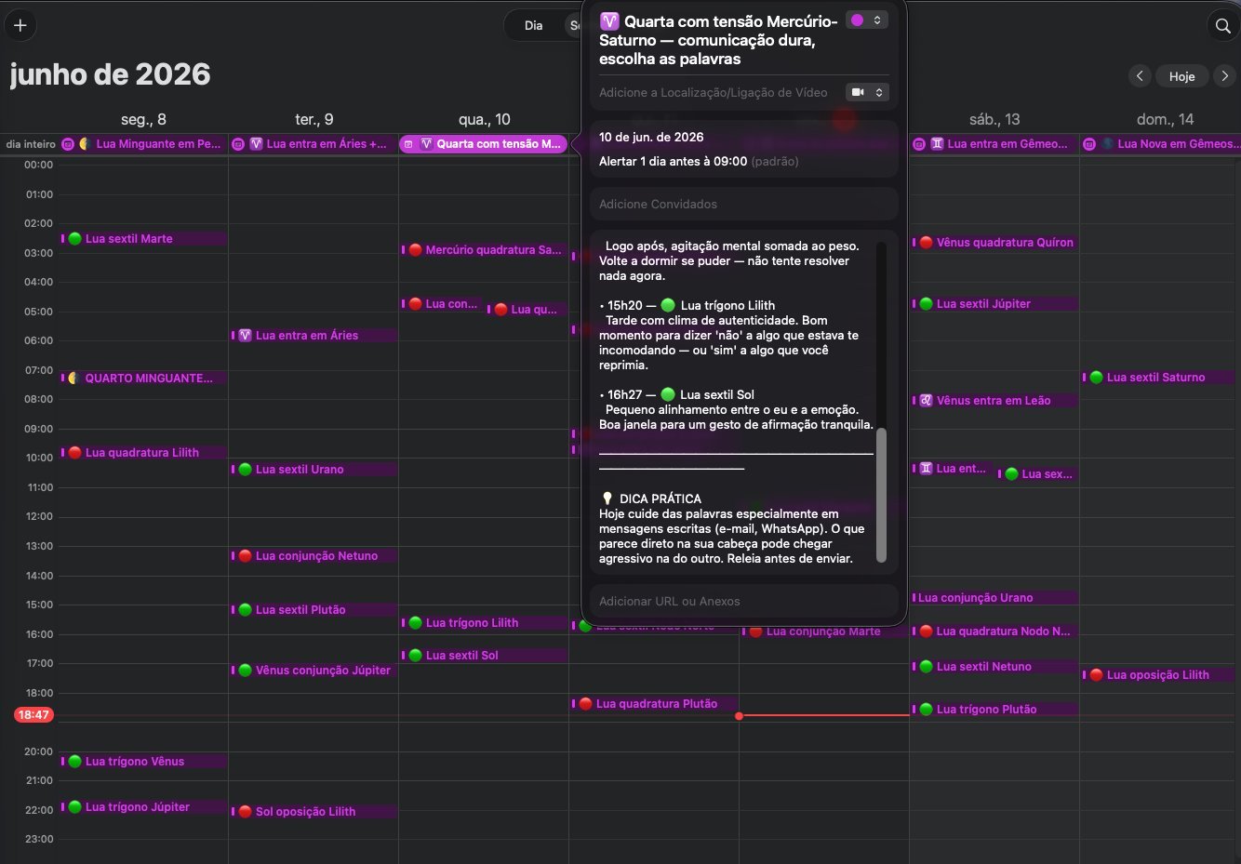This screenshot has width=1241, height=864.
Task: Click Adicionar URL ou Anexos field
Action: (744, 601)
